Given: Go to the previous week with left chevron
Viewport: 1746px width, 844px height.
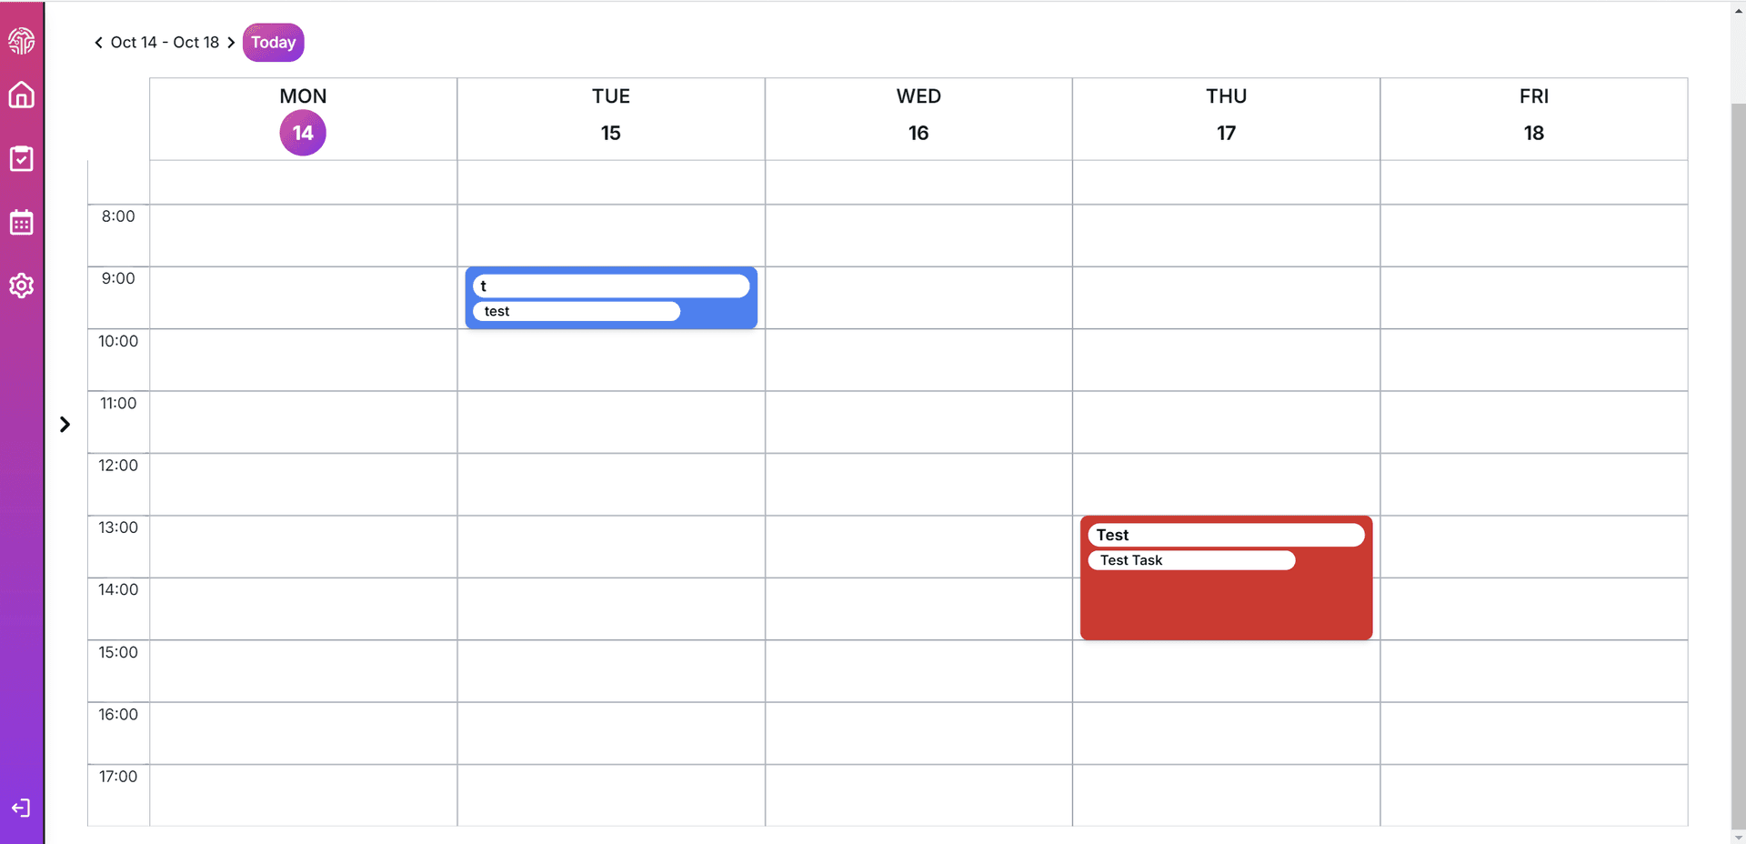Looking at the screenshot, I should (98, 42).
